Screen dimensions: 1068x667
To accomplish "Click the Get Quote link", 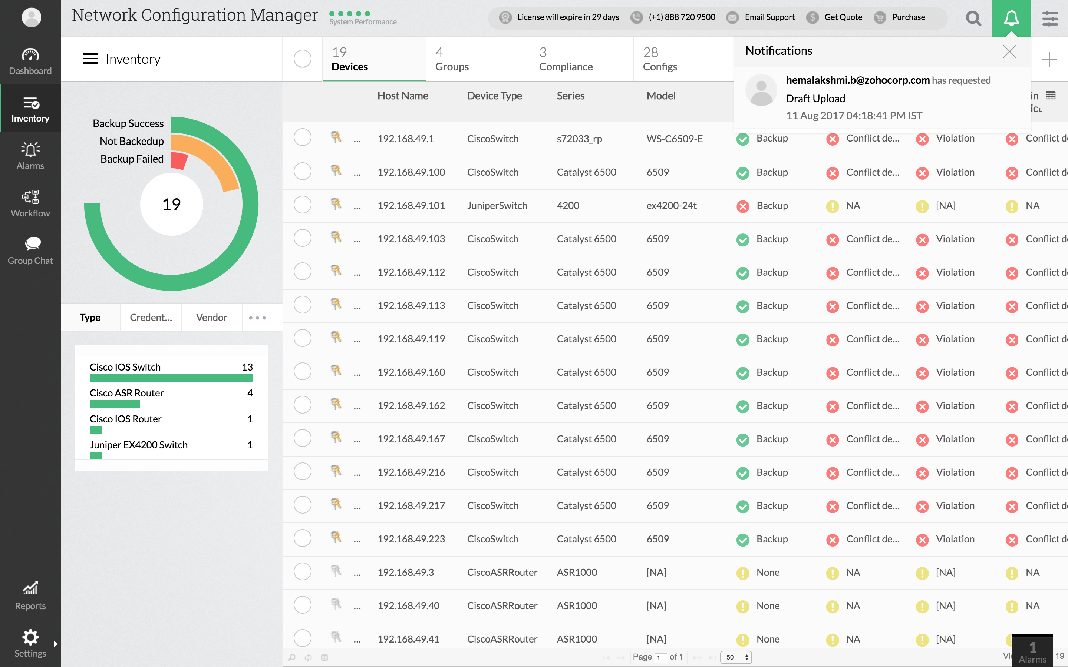I will pos(843,17).
